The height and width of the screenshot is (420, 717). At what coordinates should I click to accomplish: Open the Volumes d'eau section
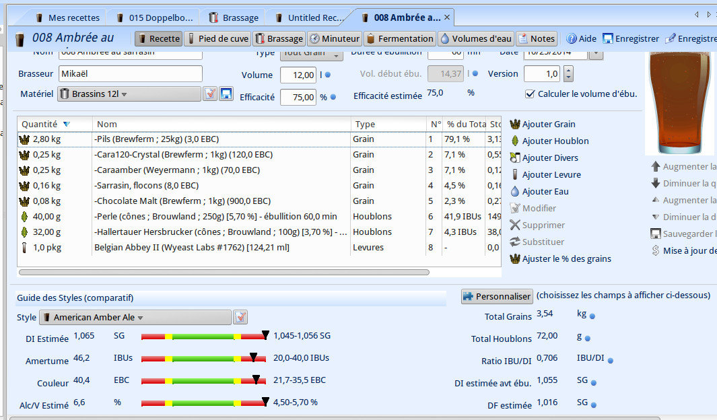[476, 39]
